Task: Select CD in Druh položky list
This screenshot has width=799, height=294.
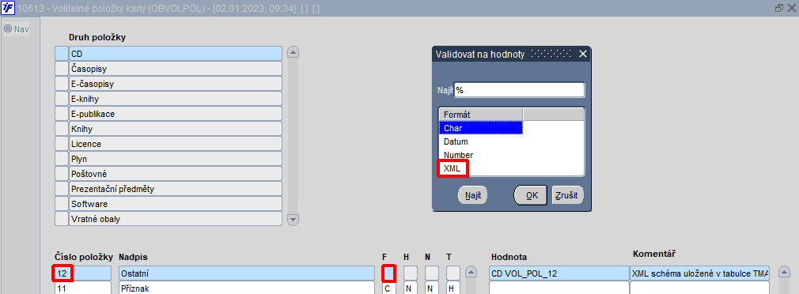Action: pos(176,54)
